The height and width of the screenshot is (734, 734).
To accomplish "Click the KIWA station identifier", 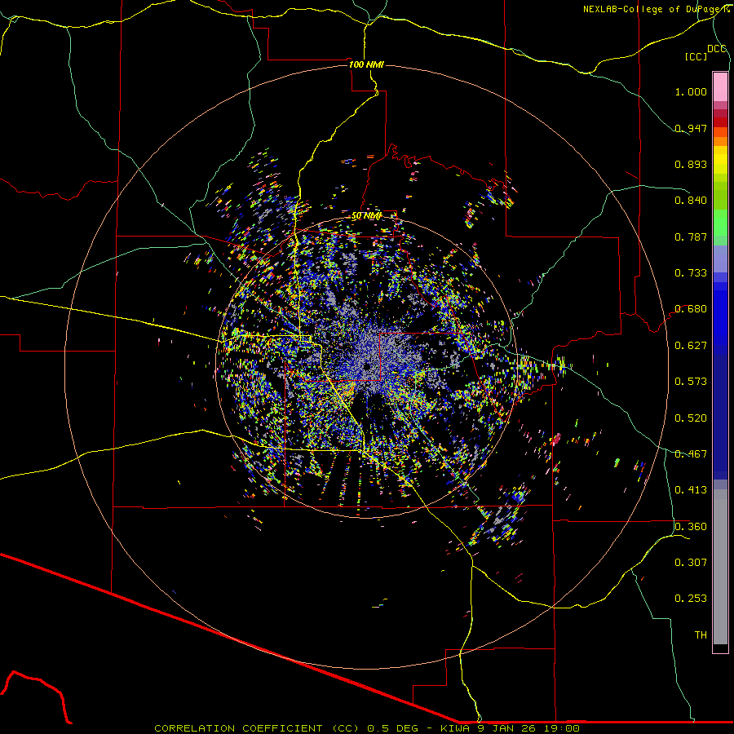I will (x=456, y=728).
